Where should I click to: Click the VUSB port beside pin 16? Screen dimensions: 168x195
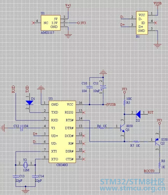[111, 105]
